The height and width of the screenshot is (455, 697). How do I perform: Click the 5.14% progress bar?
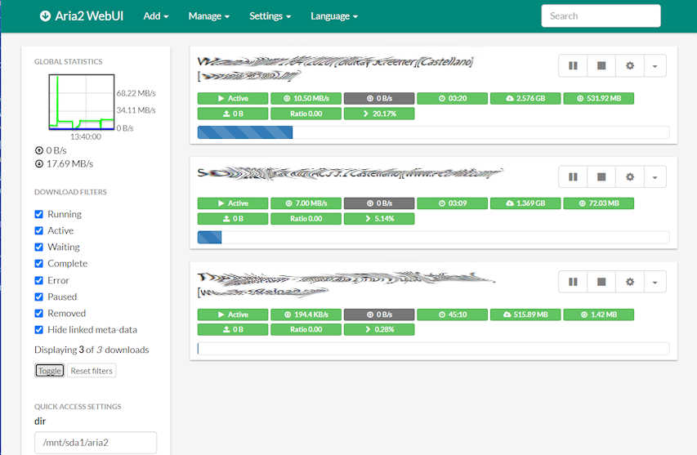tap(433, 237)
